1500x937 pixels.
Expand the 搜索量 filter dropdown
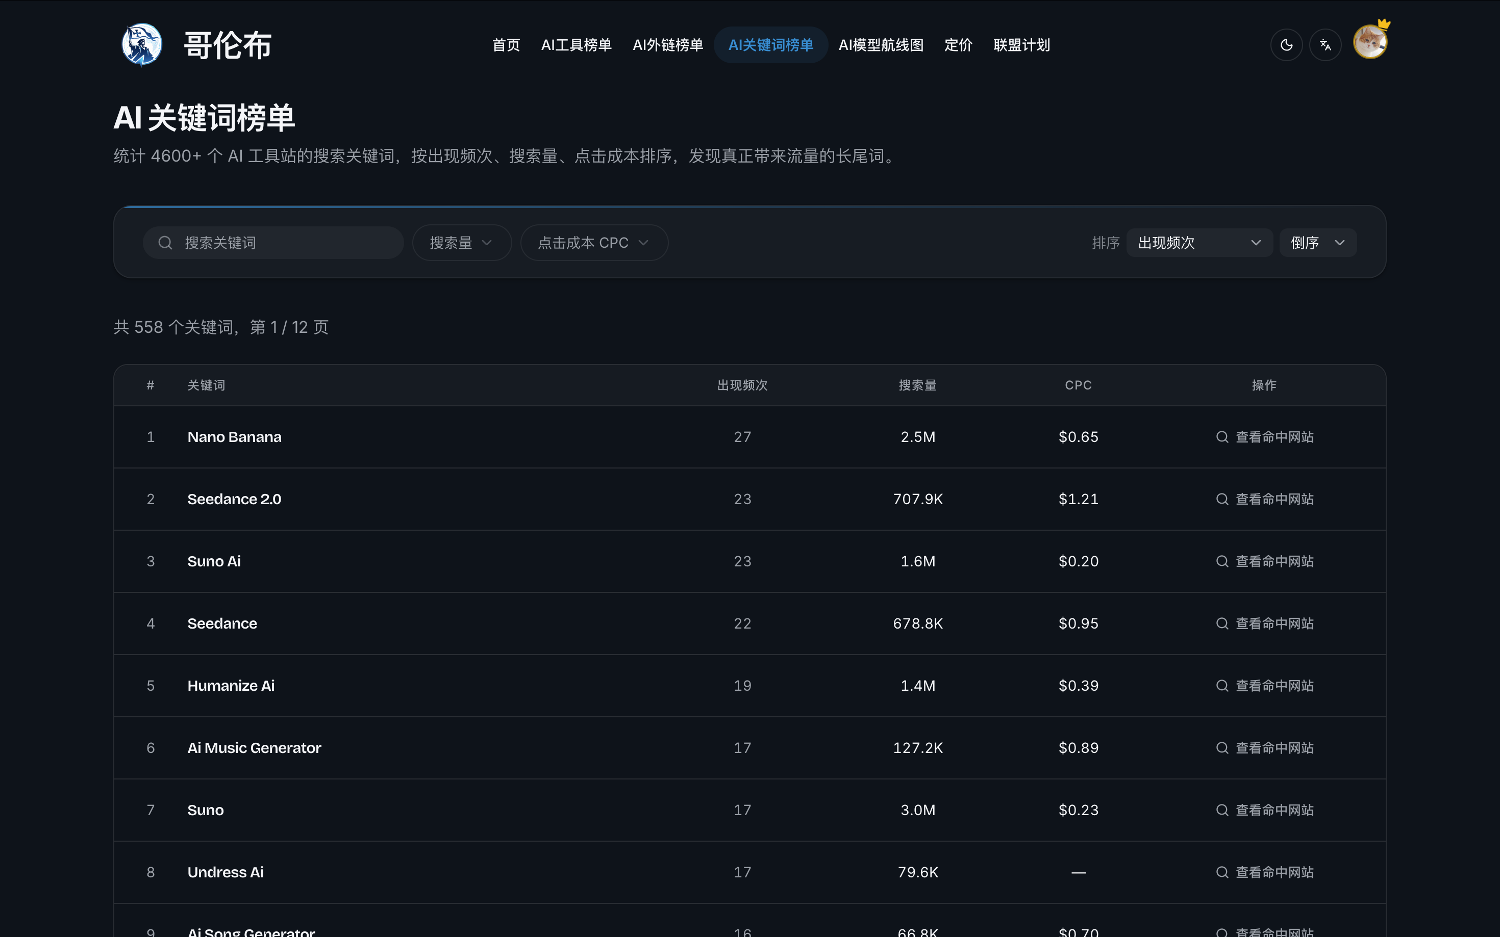tap(462, 242)
